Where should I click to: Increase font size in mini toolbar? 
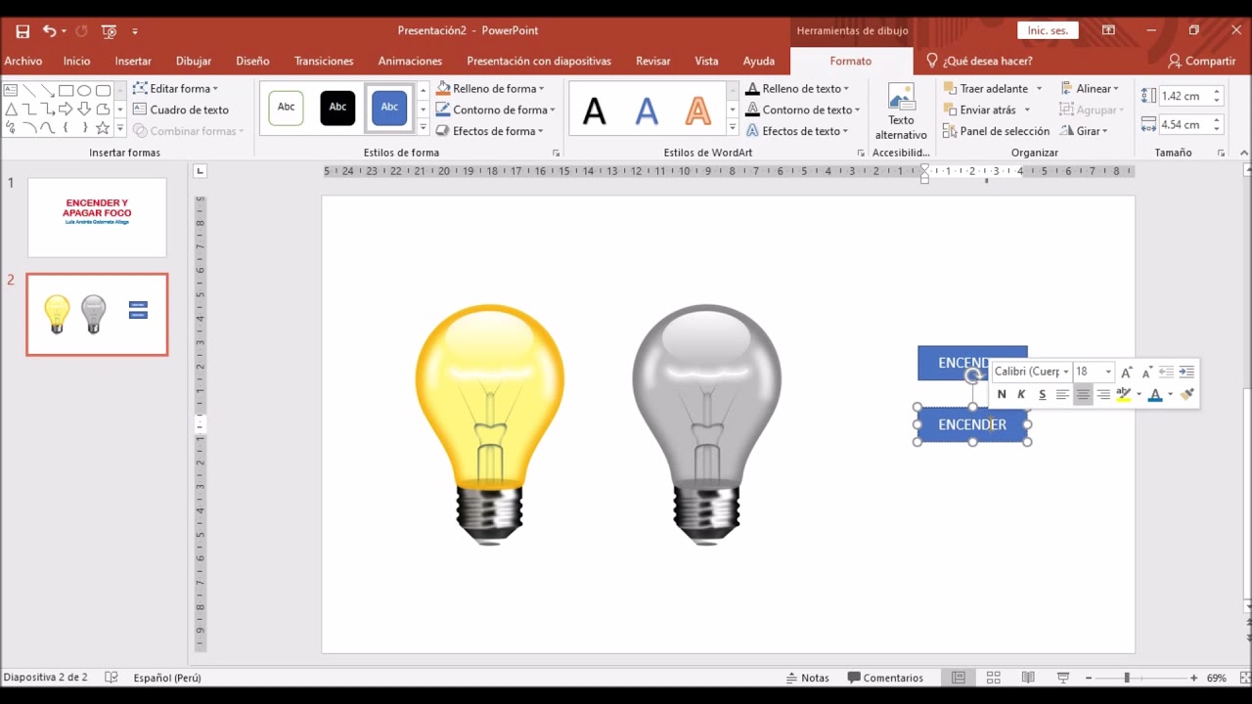point(1127,372)
